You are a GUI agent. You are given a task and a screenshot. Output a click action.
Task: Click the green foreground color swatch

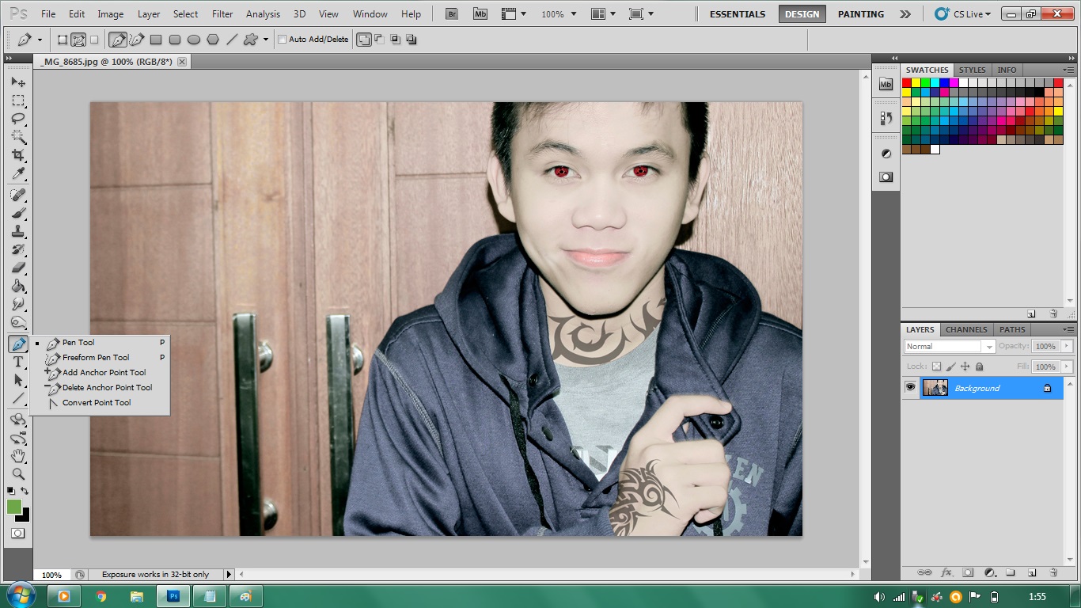[13, 507]
